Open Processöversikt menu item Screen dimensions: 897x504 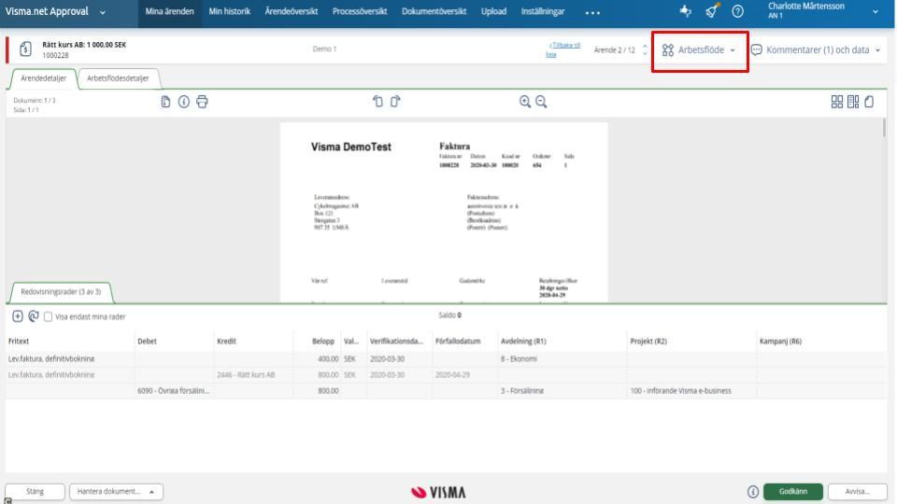coord(360,11)
